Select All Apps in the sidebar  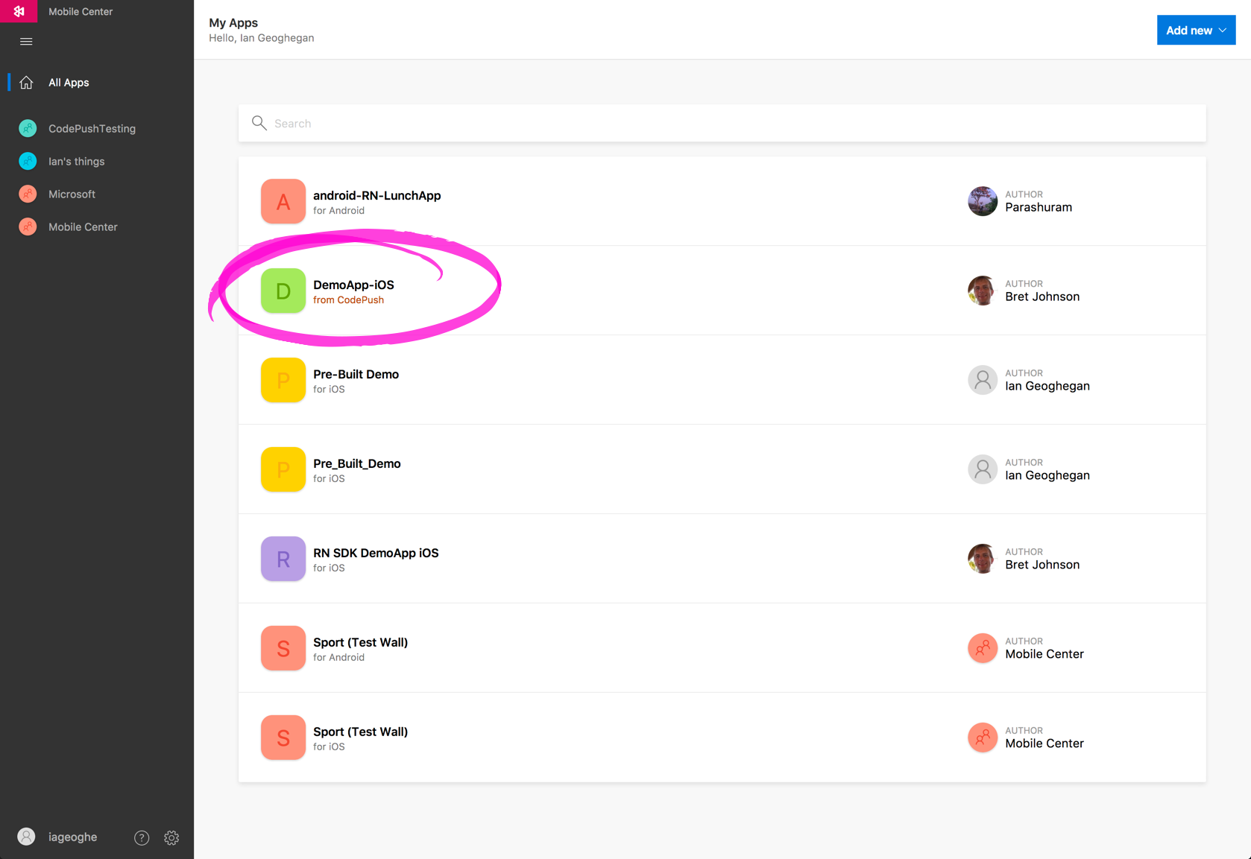pos(69,83)
